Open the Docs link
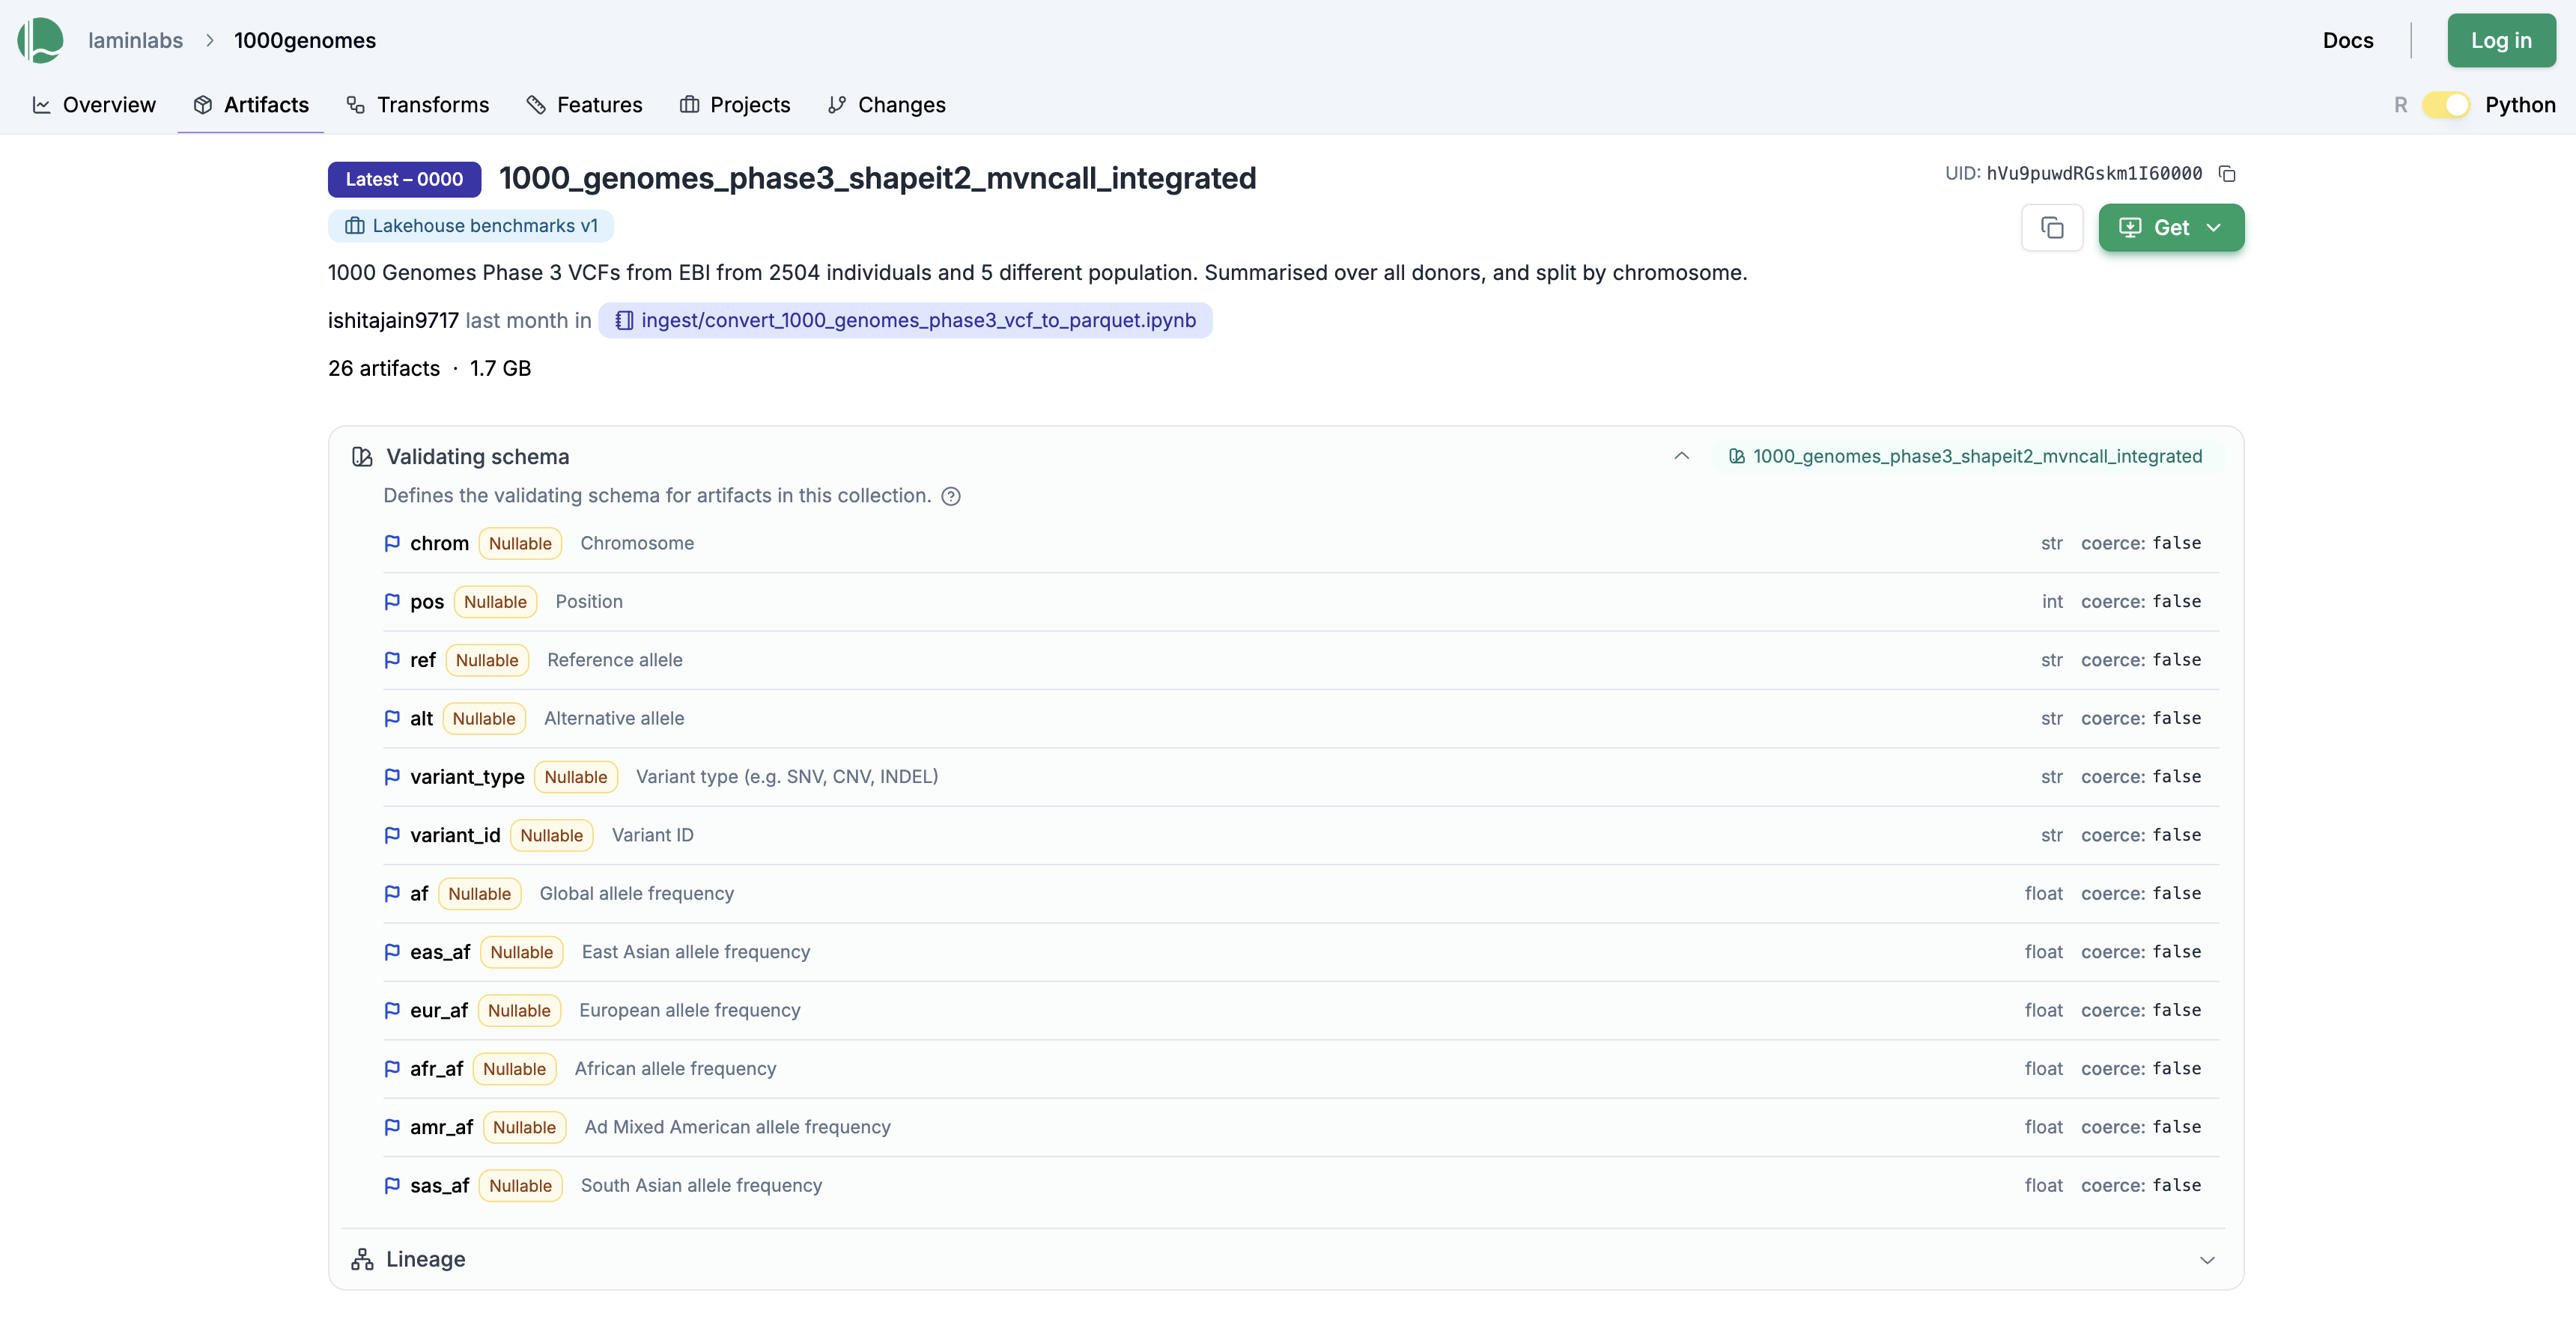The image size is (2576, 1328). pyautogui.click(x=2347, y=40)
